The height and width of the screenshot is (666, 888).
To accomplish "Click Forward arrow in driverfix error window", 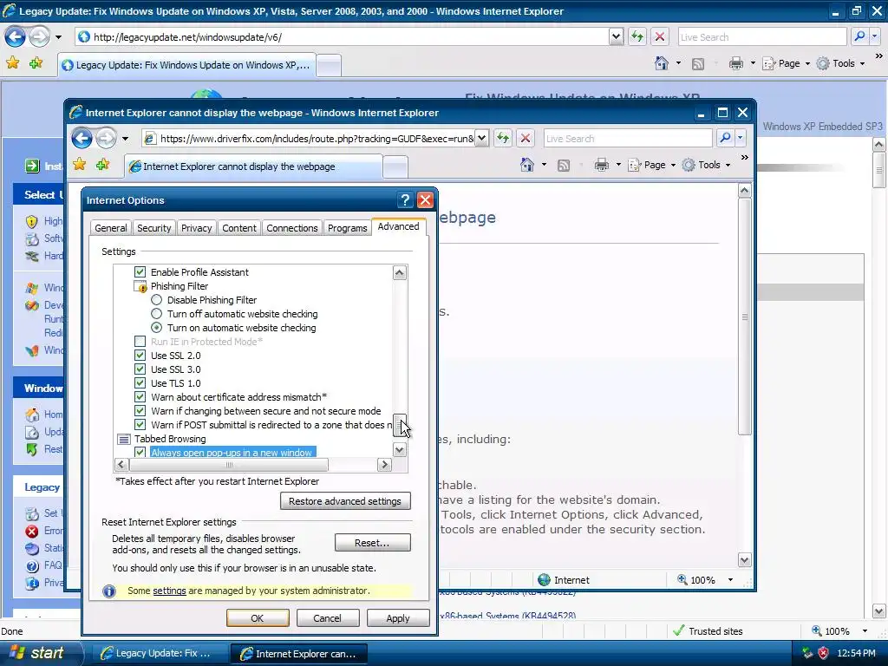I will pos(106,138).
